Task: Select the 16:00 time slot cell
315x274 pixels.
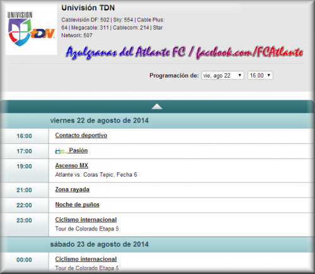Action: tap(25, 136)
